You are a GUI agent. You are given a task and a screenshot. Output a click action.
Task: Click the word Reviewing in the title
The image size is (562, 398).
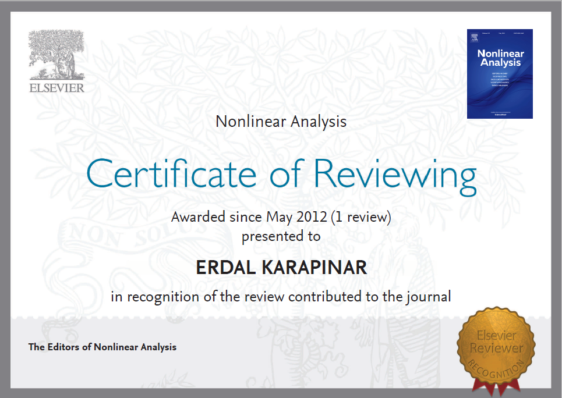coord(395,173)
